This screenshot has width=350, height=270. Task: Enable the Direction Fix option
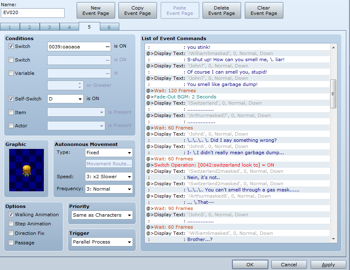tap(11, 233)
